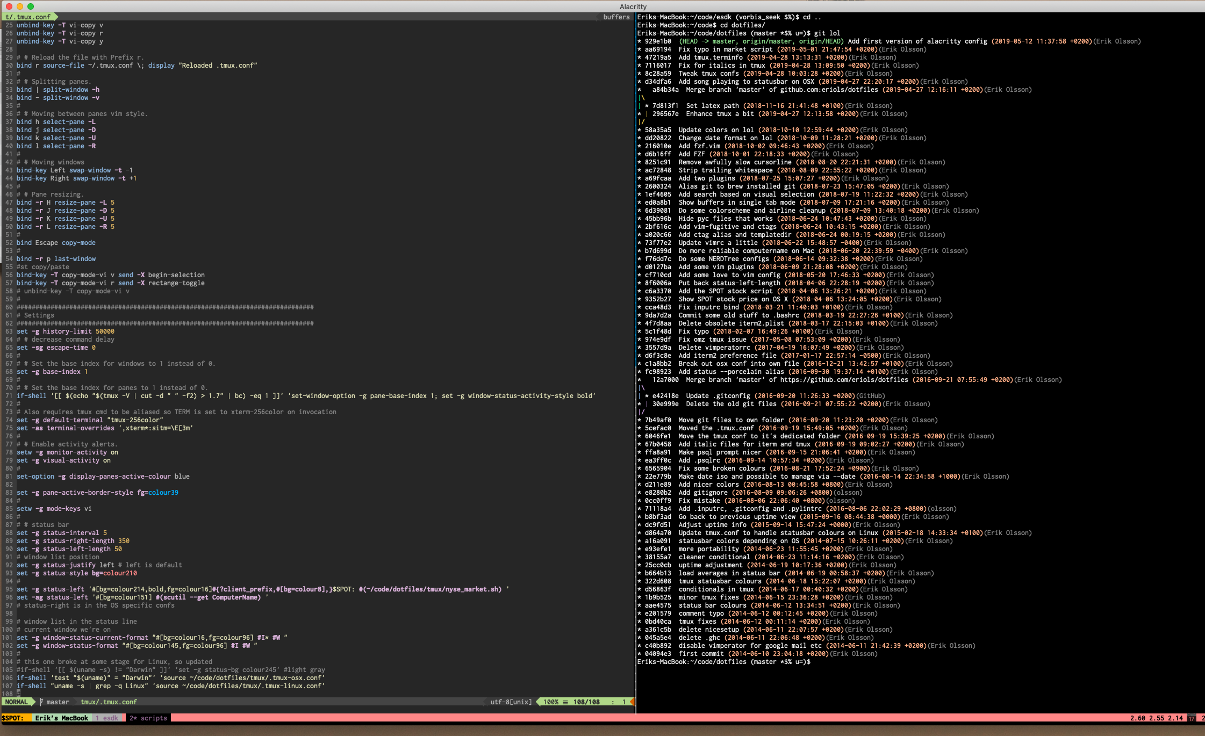Select the NORMAL mode segment in the statusline

point(16,702)
